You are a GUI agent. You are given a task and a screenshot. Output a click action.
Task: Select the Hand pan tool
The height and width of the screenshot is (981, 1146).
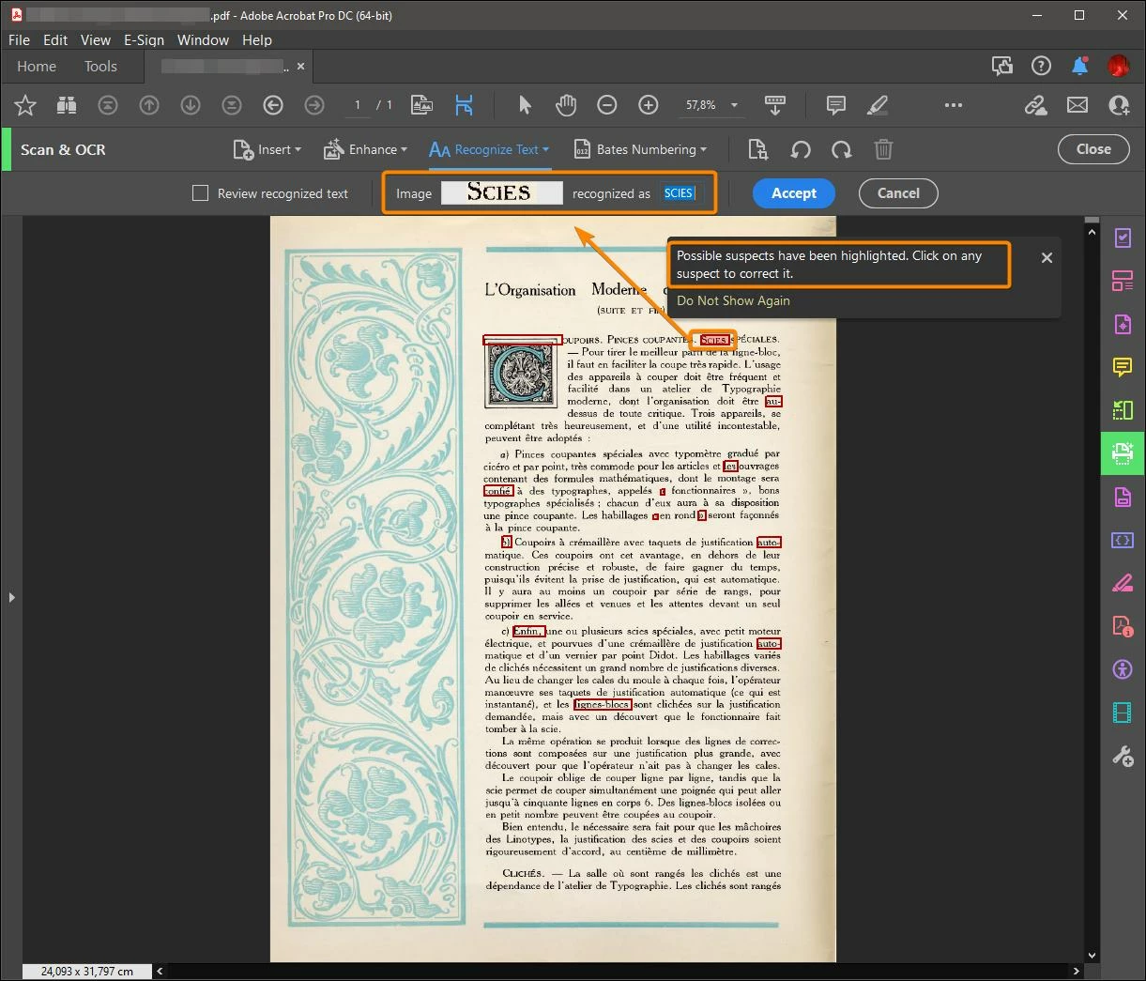point(566,105)
